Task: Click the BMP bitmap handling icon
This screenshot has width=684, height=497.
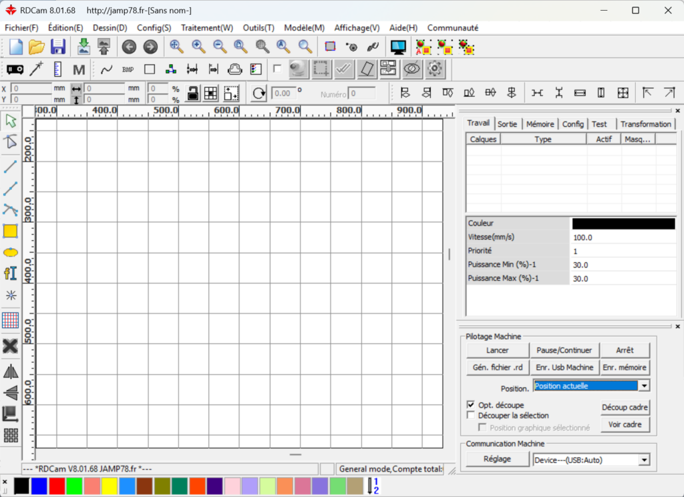Action: pyautogui.click(x=128, y=69)
